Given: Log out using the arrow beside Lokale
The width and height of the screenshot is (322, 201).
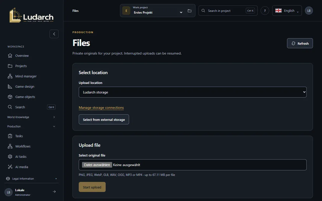Looking at the screenshot, I should coord(54,192).
